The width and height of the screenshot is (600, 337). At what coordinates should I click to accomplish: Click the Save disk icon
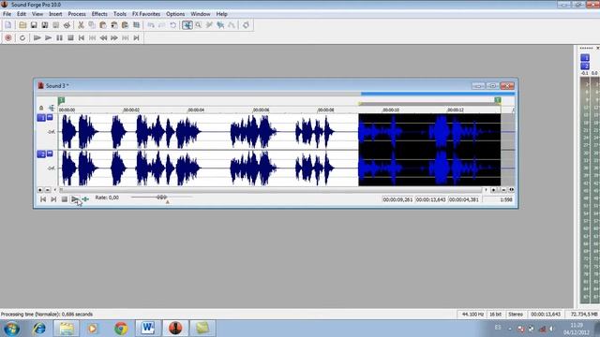click(x=34, y=25)
